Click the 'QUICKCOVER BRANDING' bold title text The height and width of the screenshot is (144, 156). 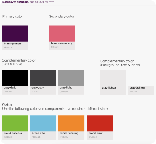[x=15, y=2]
